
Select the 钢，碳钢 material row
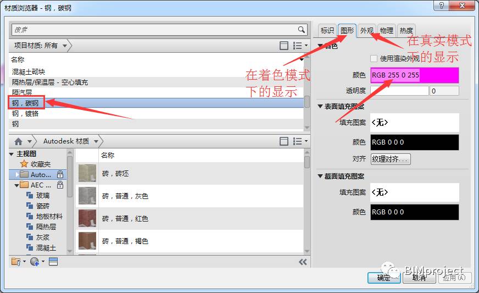pos(157,103)
